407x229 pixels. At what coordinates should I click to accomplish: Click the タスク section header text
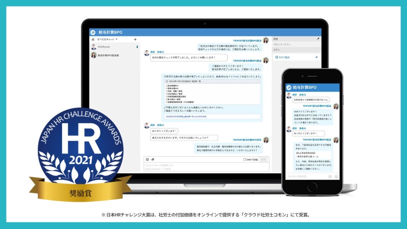(x=276, y=50)
